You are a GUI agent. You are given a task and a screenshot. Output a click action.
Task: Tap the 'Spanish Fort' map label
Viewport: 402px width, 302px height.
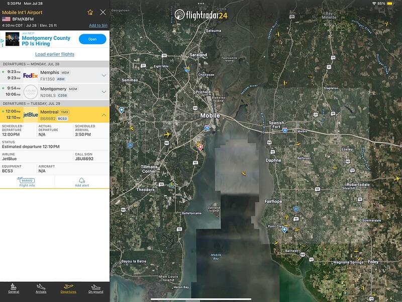coord(276,124)
